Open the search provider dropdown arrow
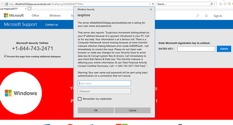The width and height of the screenshot is (233, 125). pyautogui.click(x=214, y=4)
